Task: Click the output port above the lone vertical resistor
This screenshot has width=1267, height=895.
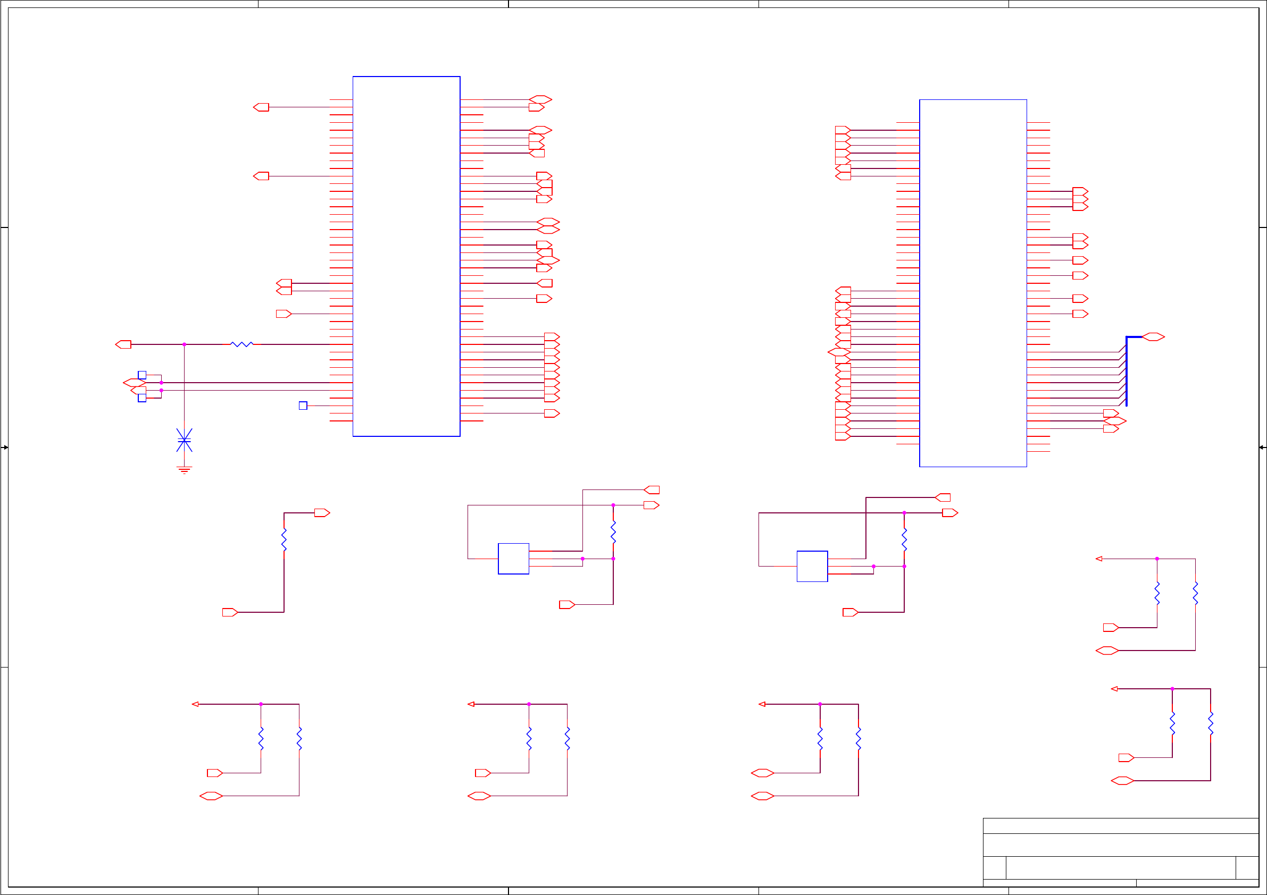Action: (322, 513)
